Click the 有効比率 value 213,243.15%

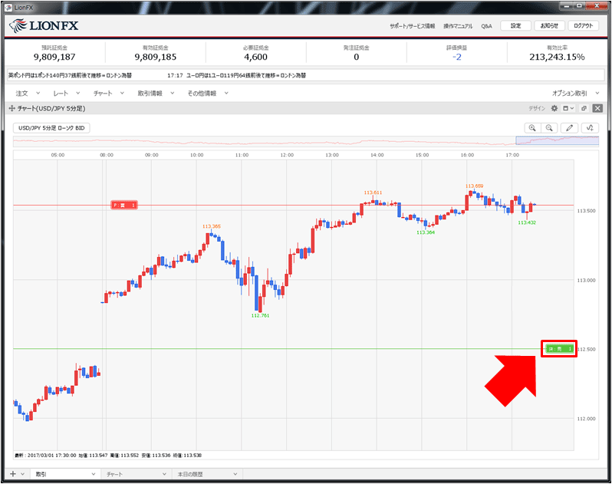click(557, 57)
